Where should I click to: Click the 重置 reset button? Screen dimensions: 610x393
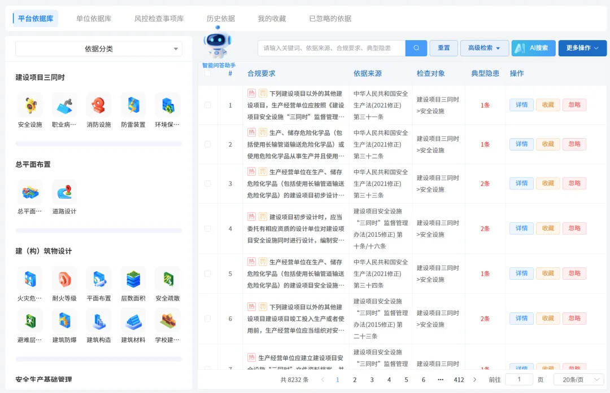tap(443, 48)
